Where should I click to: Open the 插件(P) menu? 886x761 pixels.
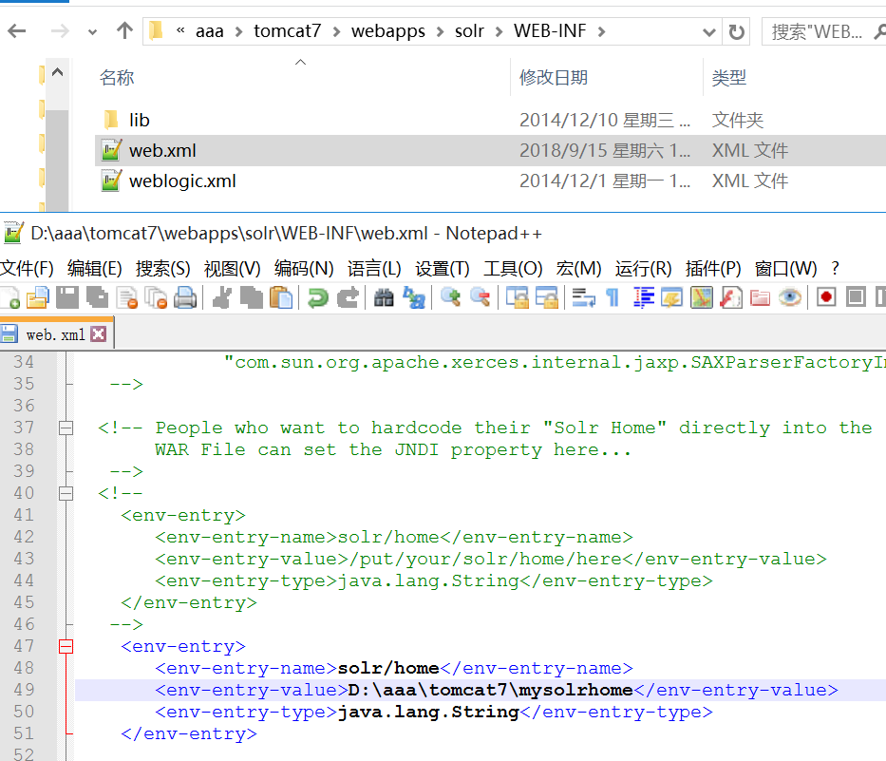click(x=713, y=268)
